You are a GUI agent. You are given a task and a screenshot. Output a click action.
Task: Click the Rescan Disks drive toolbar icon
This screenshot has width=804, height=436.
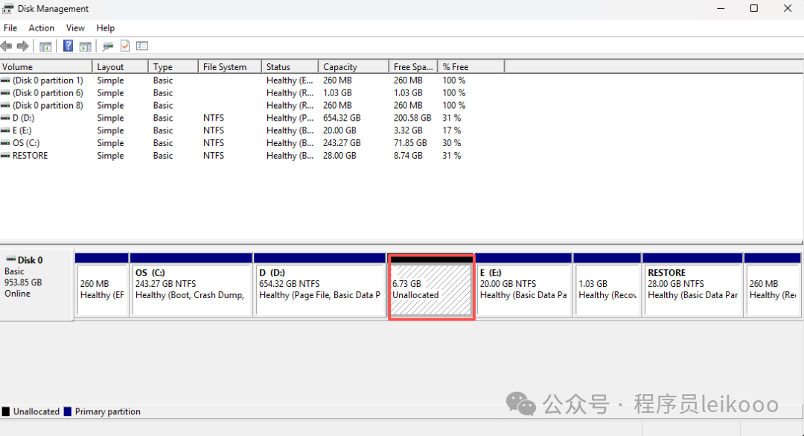click(x=108, y=46)
